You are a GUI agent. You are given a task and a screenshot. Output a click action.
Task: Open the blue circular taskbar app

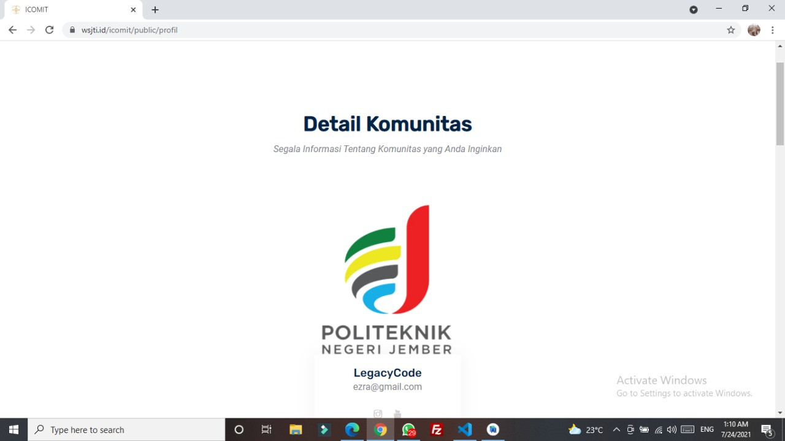click(493, 429)
